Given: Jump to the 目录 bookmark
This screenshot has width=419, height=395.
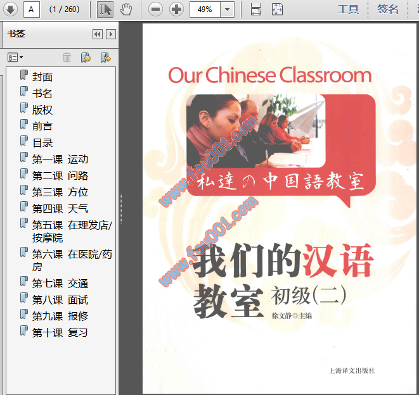Looking at the screenshot, I should click(42, 143).
